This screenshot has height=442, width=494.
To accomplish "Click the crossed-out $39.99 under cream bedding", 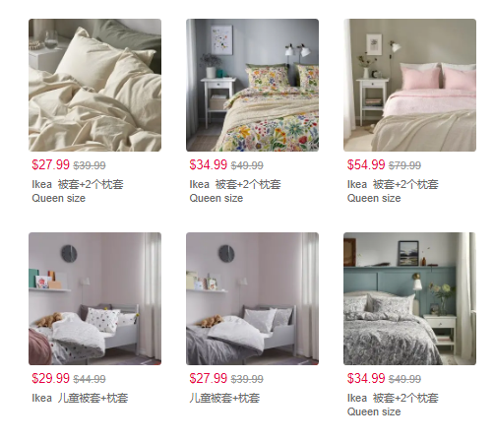I will [90, 165].
